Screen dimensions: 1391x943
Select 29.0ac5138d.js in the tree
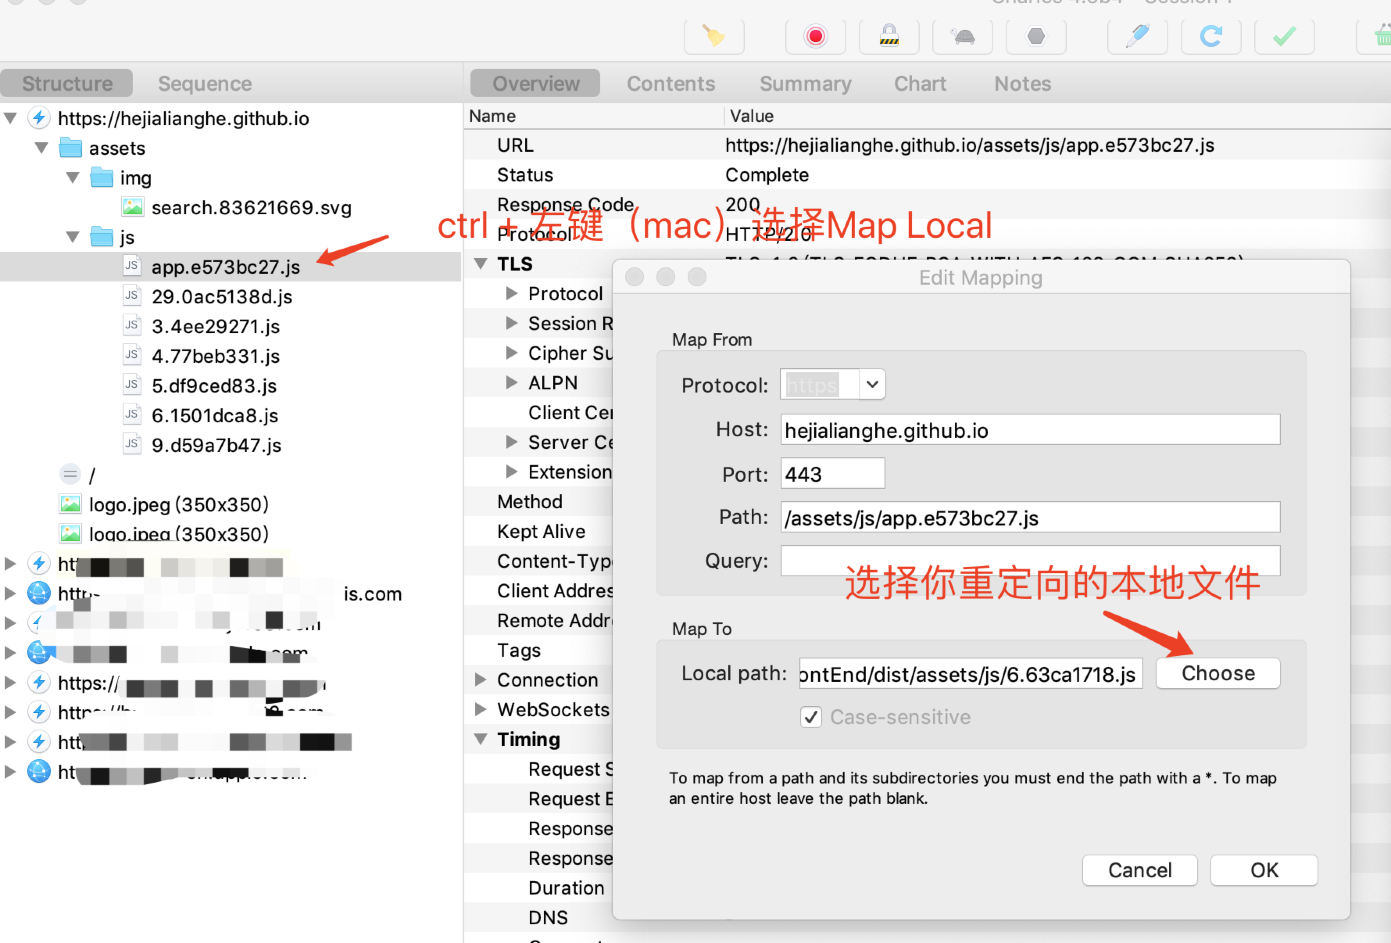[222, 297]
